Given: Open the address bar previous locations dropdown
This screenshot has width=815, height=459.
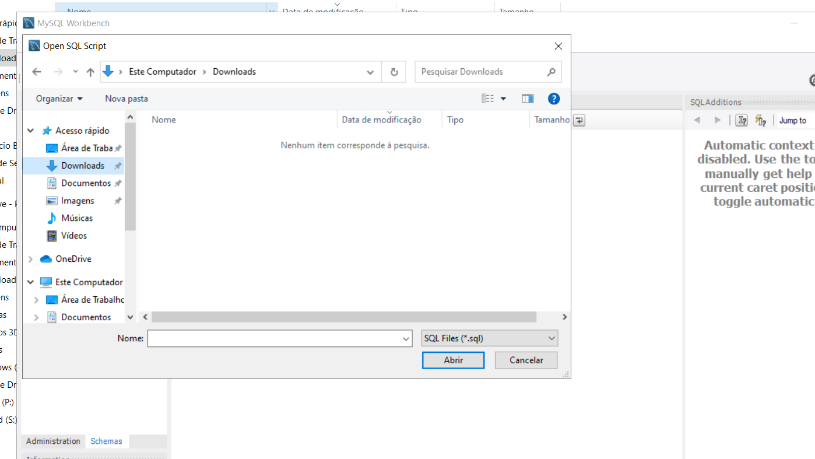Looking at the screenshot, I should pyautogui.click(x=370, y=72).
